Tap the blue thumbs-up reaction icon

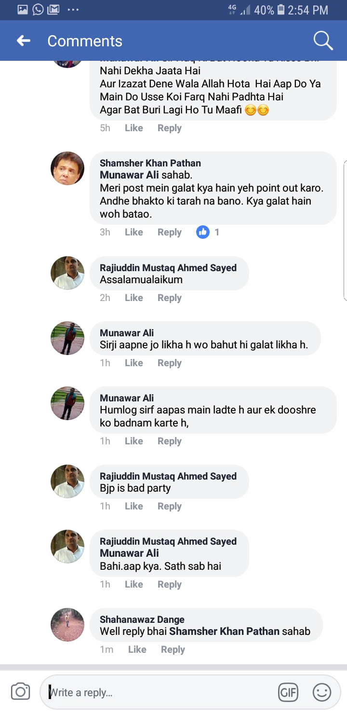[203, 232]
